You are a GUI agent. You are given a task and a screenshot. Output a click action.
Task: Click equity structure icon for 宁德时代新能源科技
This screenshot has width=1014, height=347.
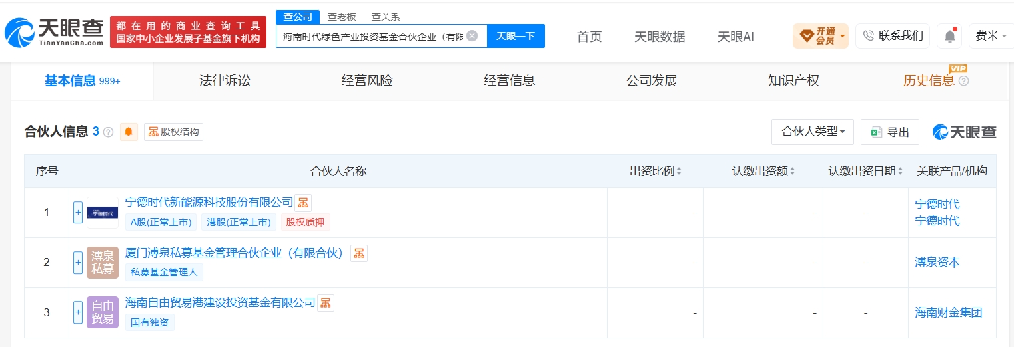(x=303, y=203)
